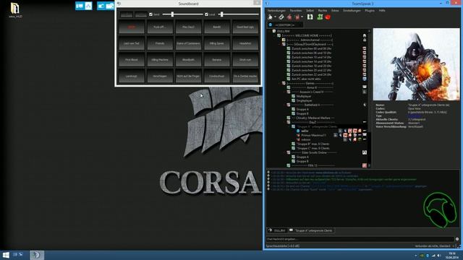The width and height of the screenshot is (463, 260).
Task: Click the volume icon in the system tray
Action: coord(439,255)
